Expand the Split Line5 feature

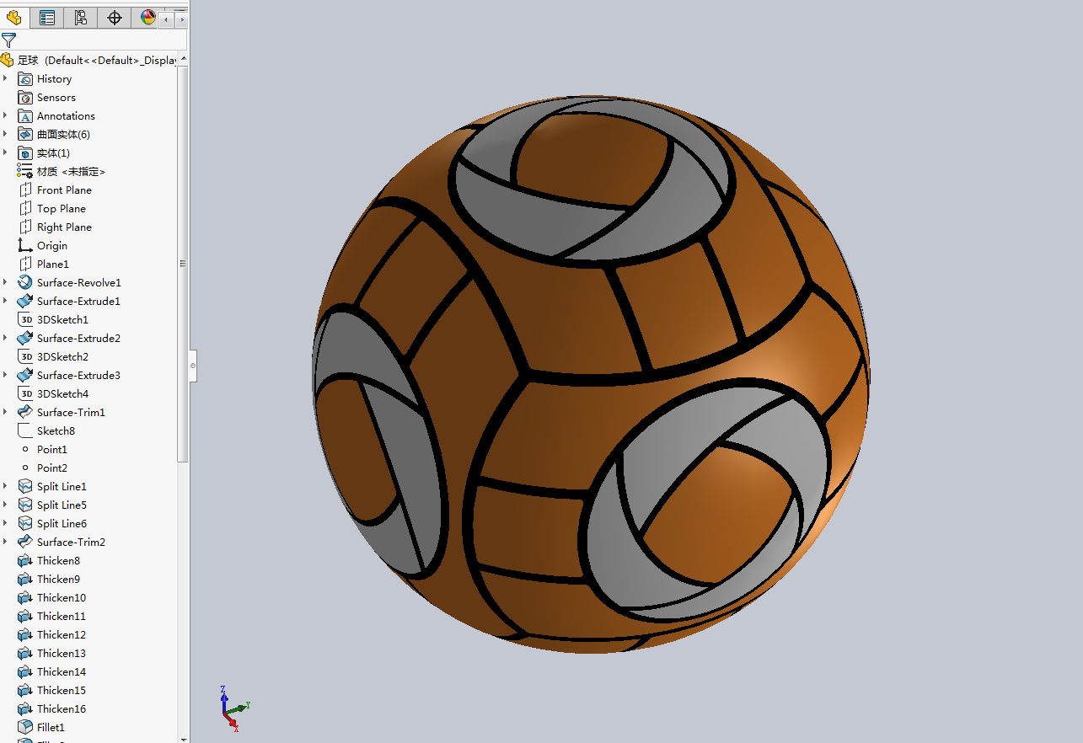click(5, 505)
